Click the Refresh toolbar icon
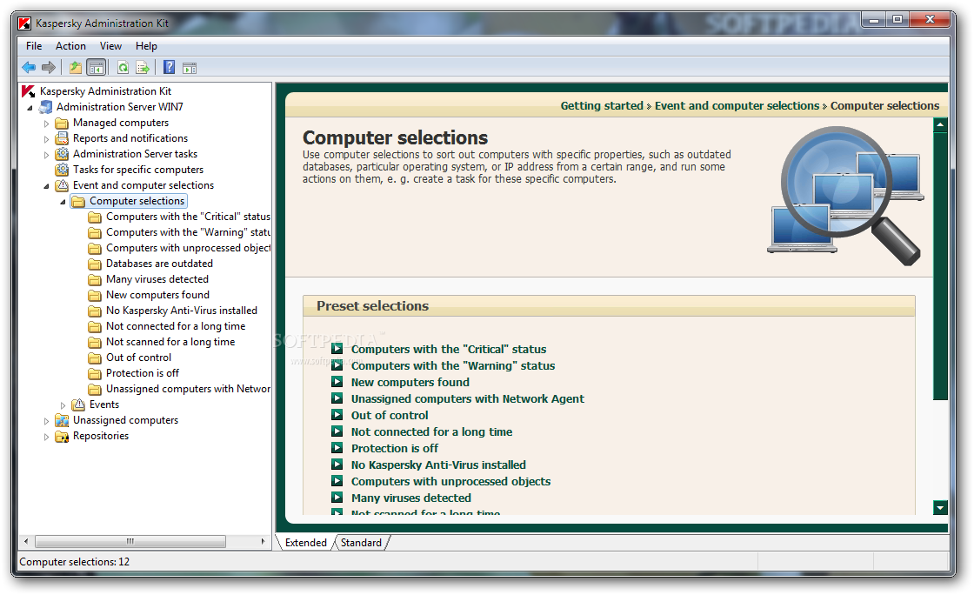The width and height of the screenshot is (974, 595). [123, 67]
